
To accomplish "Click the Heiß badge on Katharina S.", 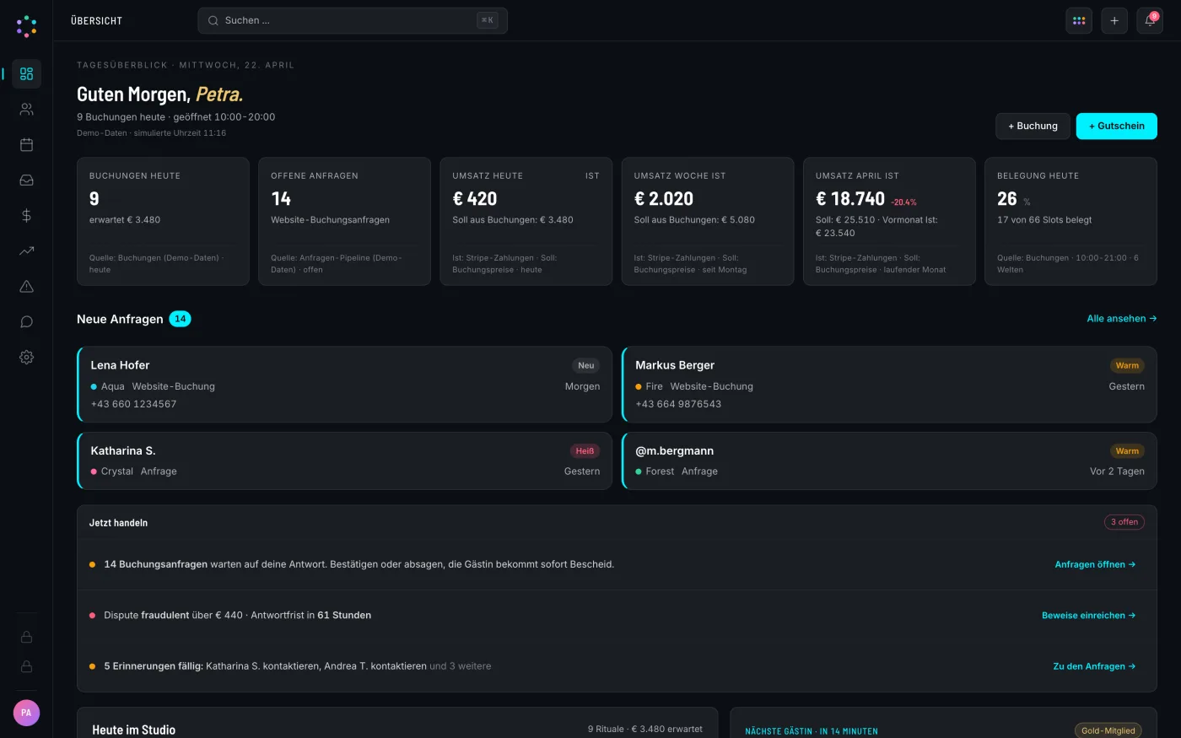I will (x=585, y=451).
